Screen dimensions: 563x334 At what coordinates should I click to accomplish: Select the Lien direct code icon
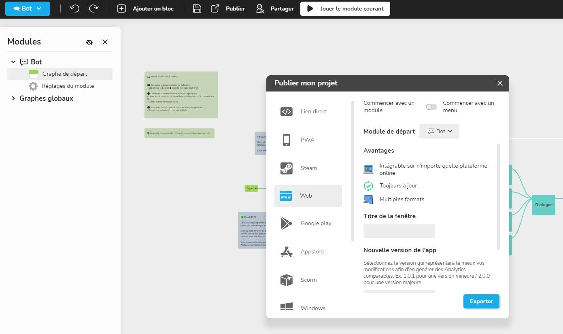[x=287, y=112]
